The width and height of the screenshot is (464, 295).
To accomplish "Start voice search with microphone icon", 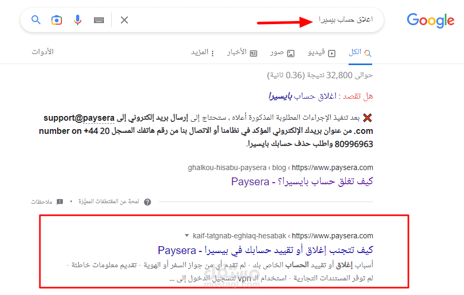I will (x=78, y=20).
